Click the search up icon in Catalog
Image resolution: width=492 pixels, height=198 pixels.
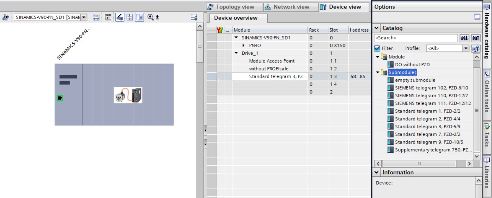pyautogui.click(x=476, y=38)
